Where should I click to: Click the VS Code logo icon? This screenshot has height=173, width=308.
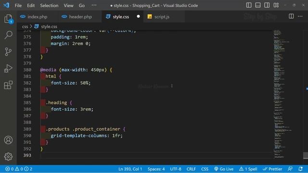6,5
